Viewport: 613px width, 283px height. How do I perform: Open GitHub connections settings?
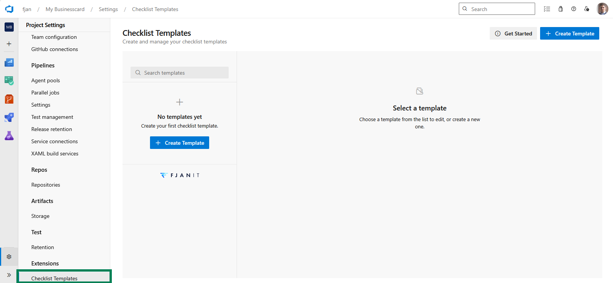click(55, 49)
